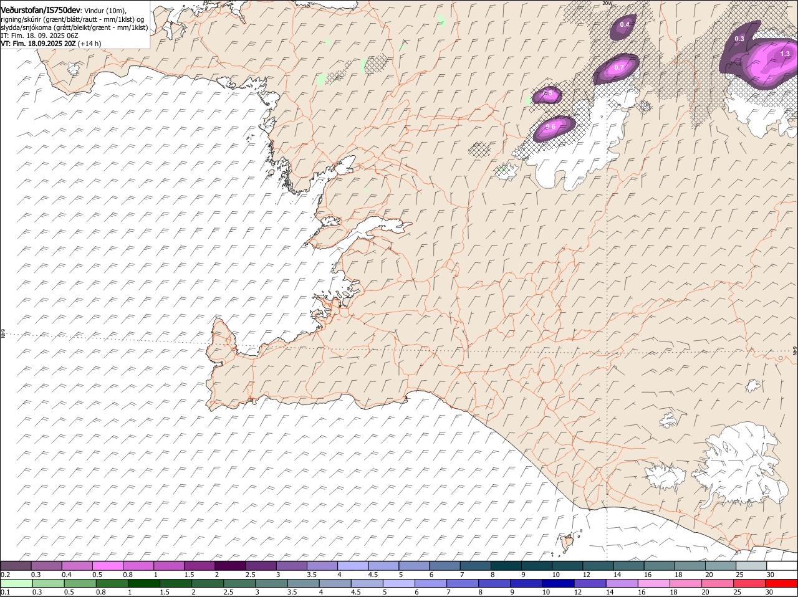The height and width of the screenshot is (597, 798).
Task: Select snow legend swatch for 0.5–0.8
Action: point(108,566)
